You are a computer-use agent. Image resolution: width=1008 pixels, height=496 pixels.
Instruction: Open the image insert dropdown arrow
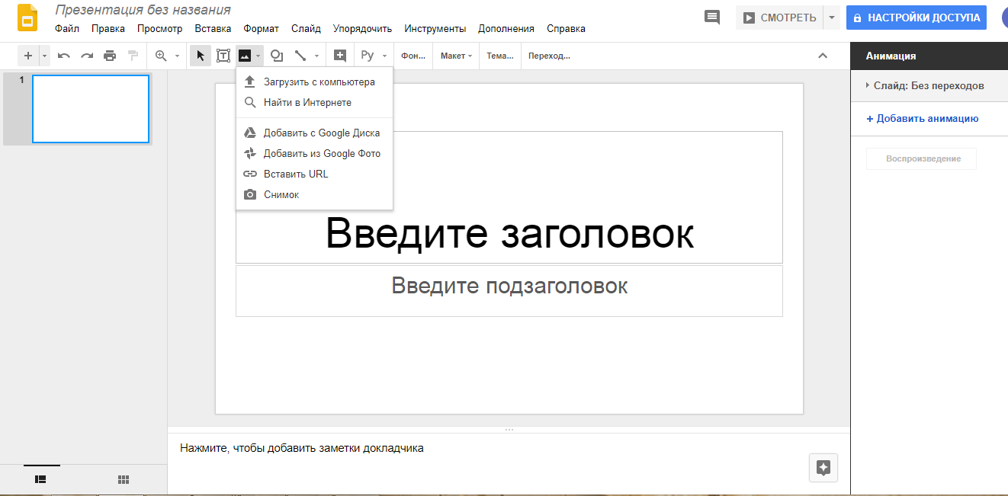pyautogui.click(x=257, y=55)
